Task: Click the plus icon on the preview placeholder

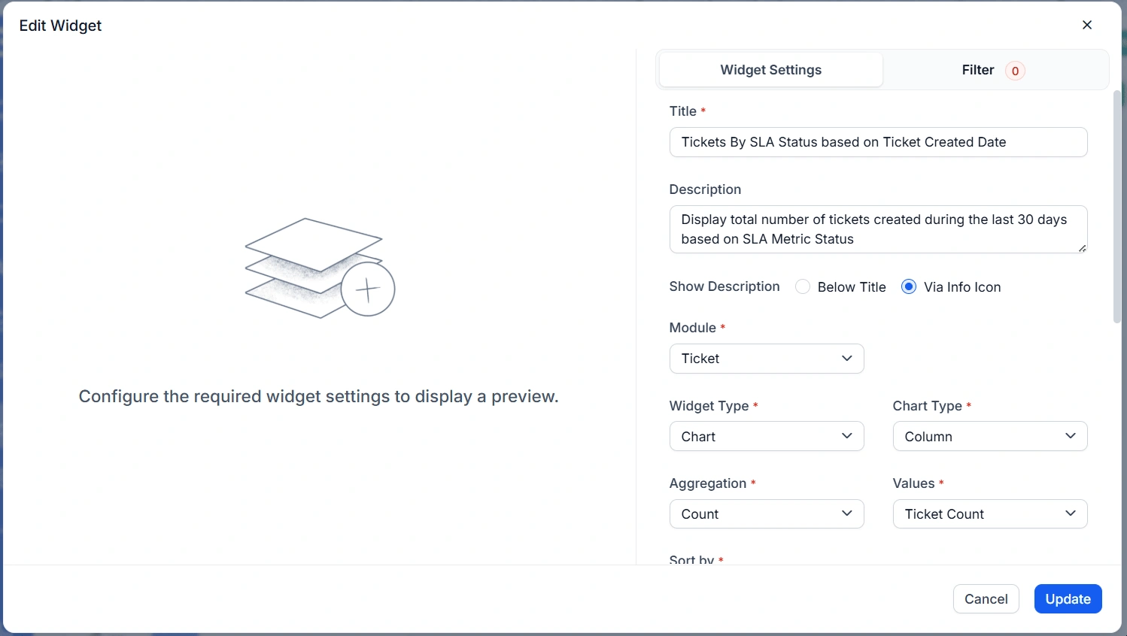Action: pyautogui.click(x=369, y=289)
